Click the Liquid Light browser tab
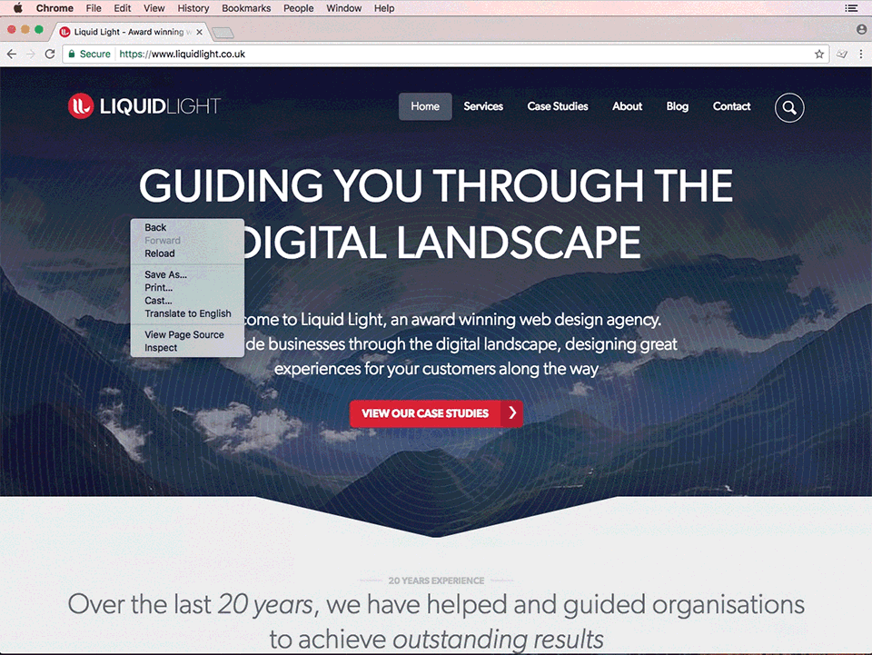 pyautogui.click(x=131, y=32)
